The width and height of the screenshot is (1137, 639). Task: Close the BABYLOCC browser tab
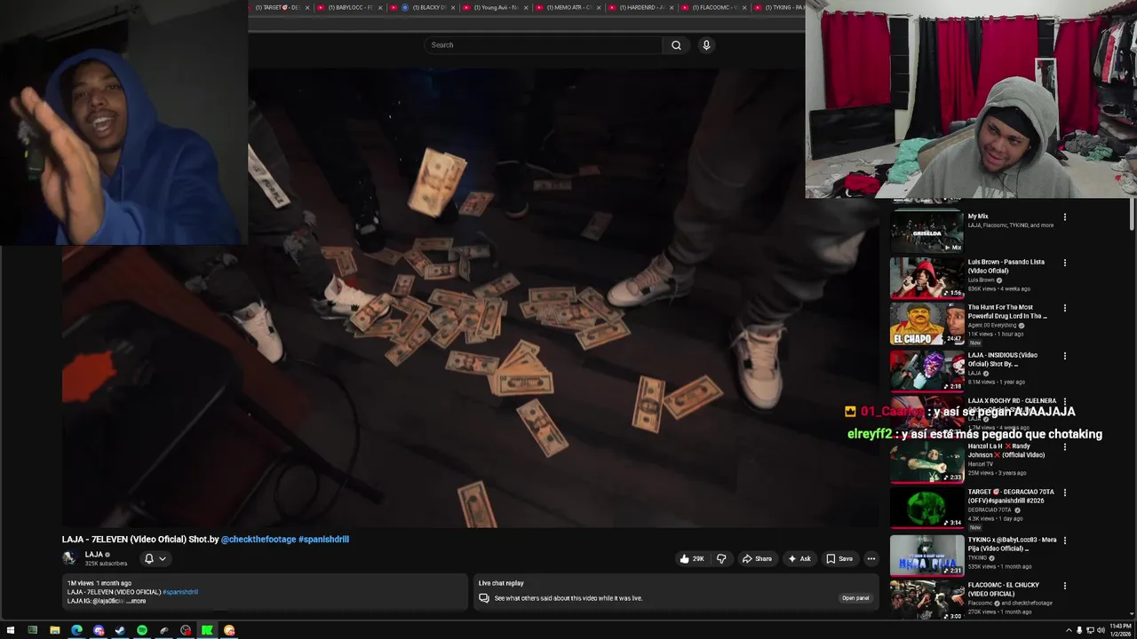tap(381, 7)
